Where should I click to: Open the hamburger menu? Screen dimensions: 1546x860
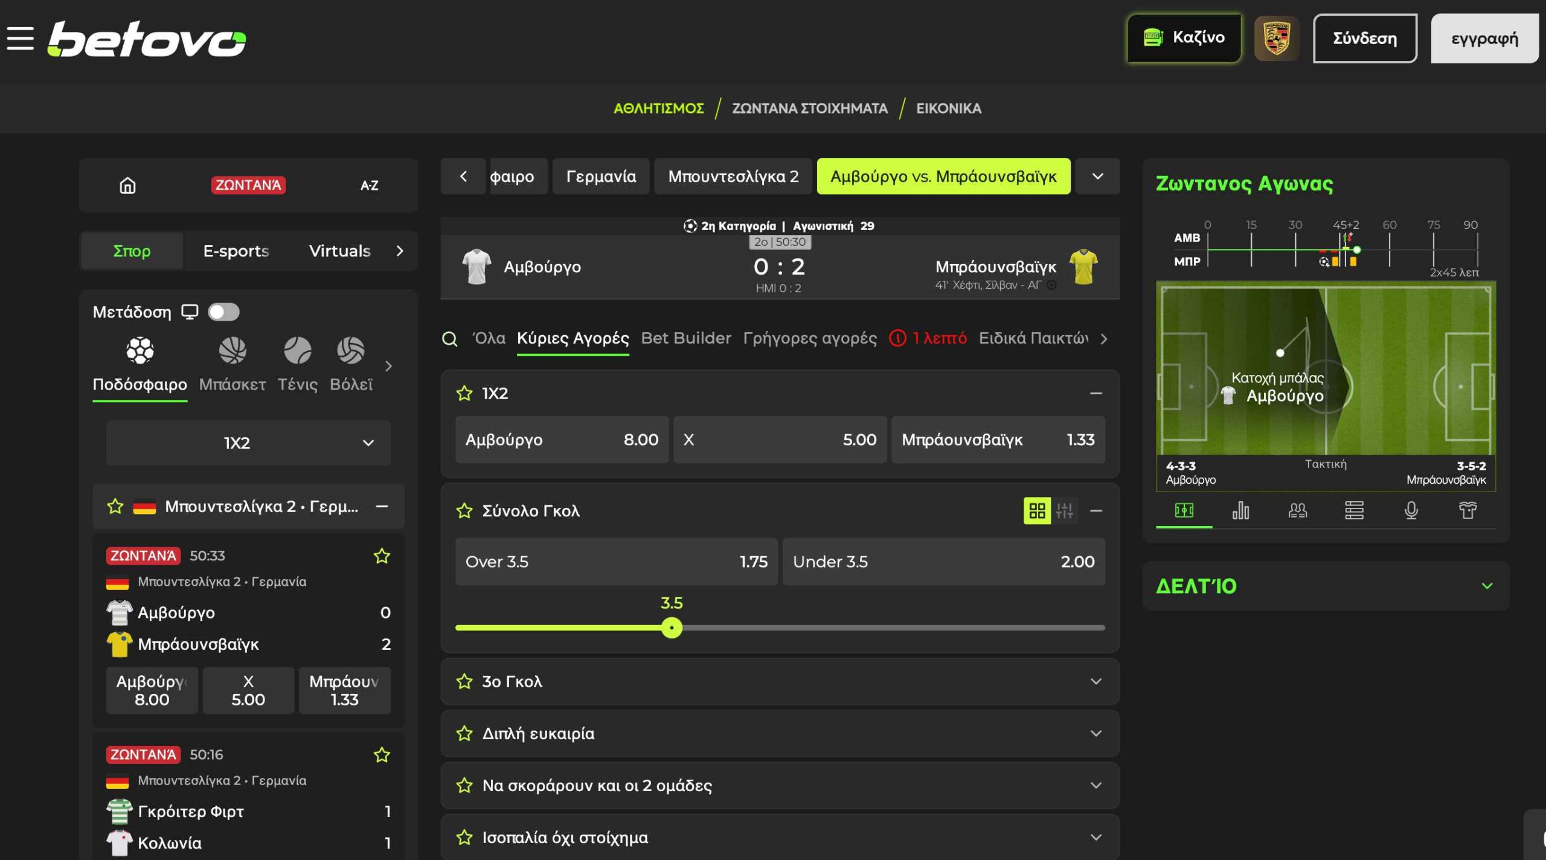click(20, 38)
